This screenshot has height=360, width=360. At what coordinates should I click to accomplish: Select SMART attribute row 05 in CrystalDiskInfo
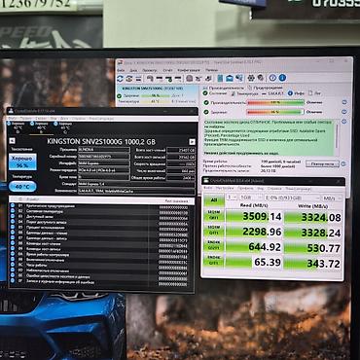(101, 228)
